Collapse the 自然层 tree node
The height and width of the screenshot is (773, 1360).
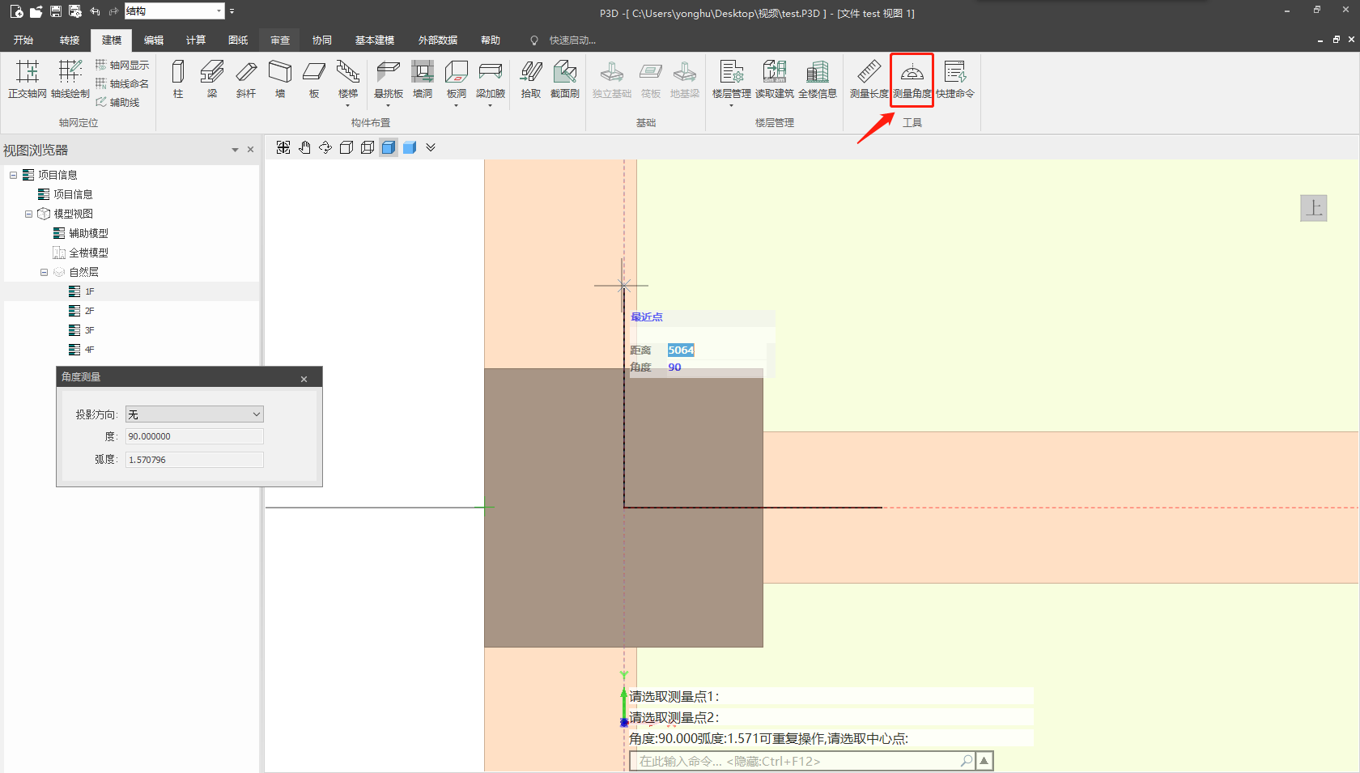[x=45, y=273]
